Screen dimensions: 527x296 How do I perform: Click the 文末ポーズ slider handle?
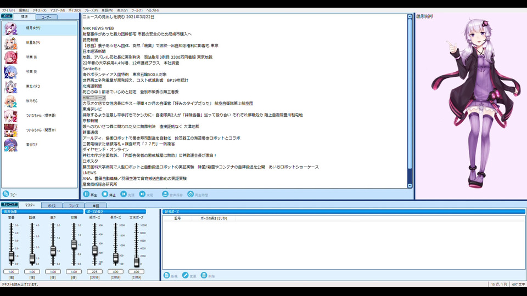point(136,262)
